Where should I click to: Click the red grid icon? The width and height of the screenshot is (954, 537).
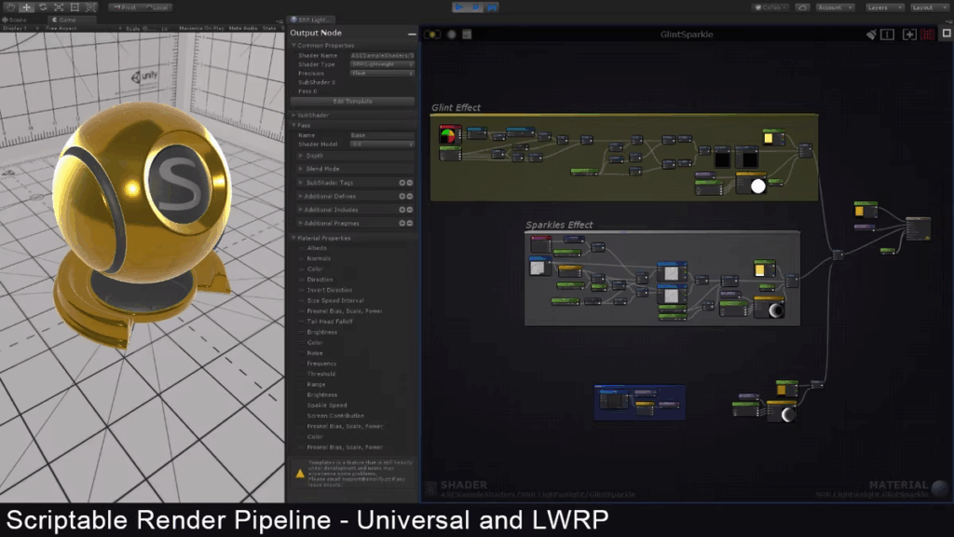[927, 34]
